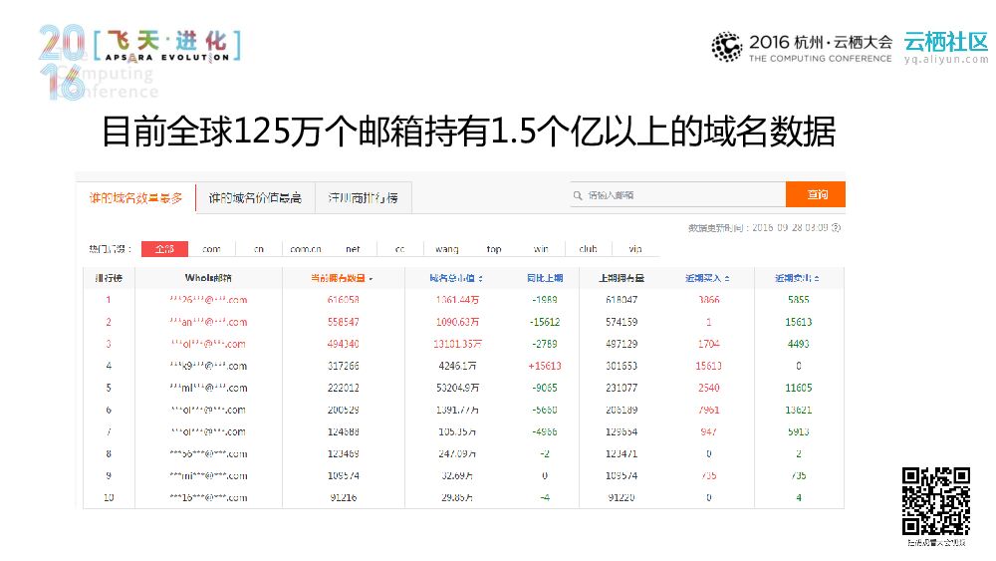This screenshot has height=561, width=996.
Task: Filter by the com.cn suffix
Action: click(306, 249)
